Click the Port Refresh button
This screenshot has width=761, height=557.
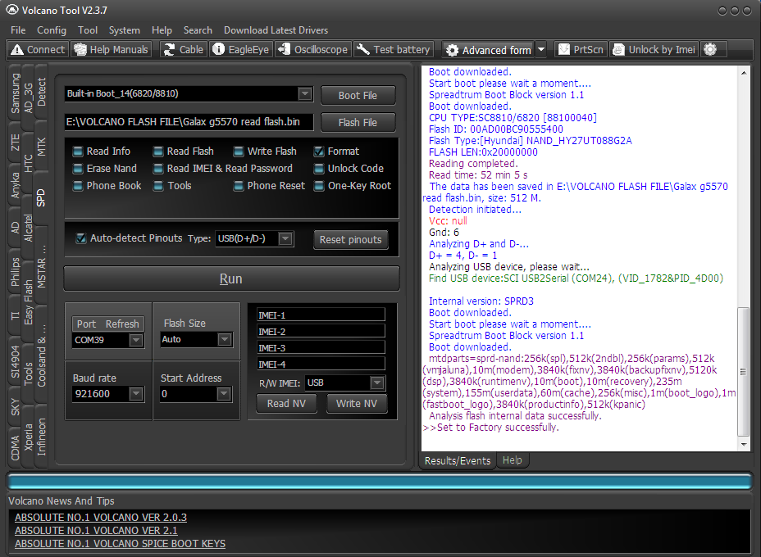click(x=107, y=324)
